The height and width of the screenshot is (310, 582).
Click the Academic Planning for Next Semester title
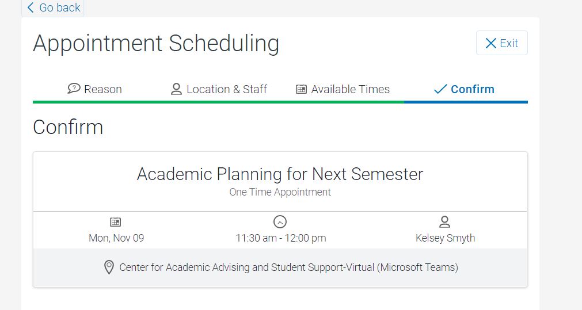click(x=280, y=174)
